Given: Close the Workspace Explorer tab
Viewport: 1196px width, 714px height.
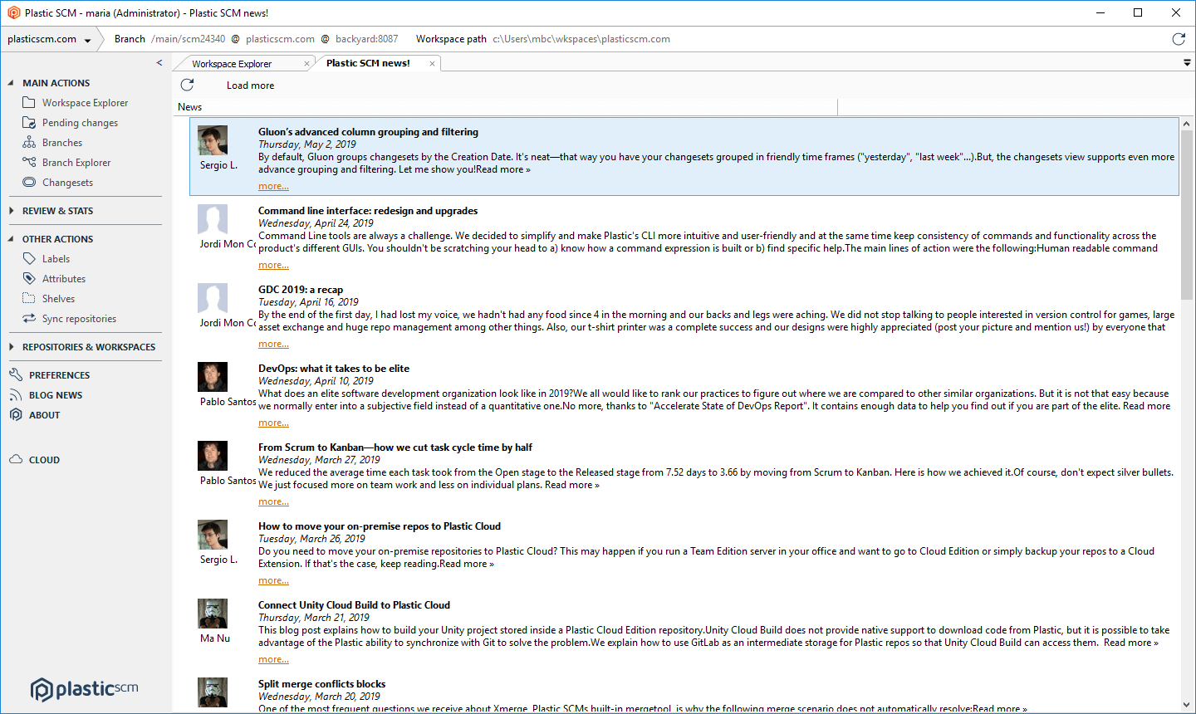Looking at the screenshot, I should coord(306,64).
